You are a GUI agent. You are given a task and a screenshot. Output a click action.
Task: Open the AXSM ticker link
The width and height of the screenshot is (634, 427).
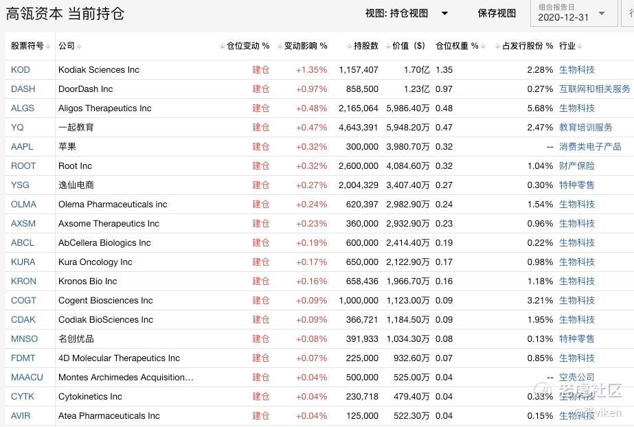(23, 223)
